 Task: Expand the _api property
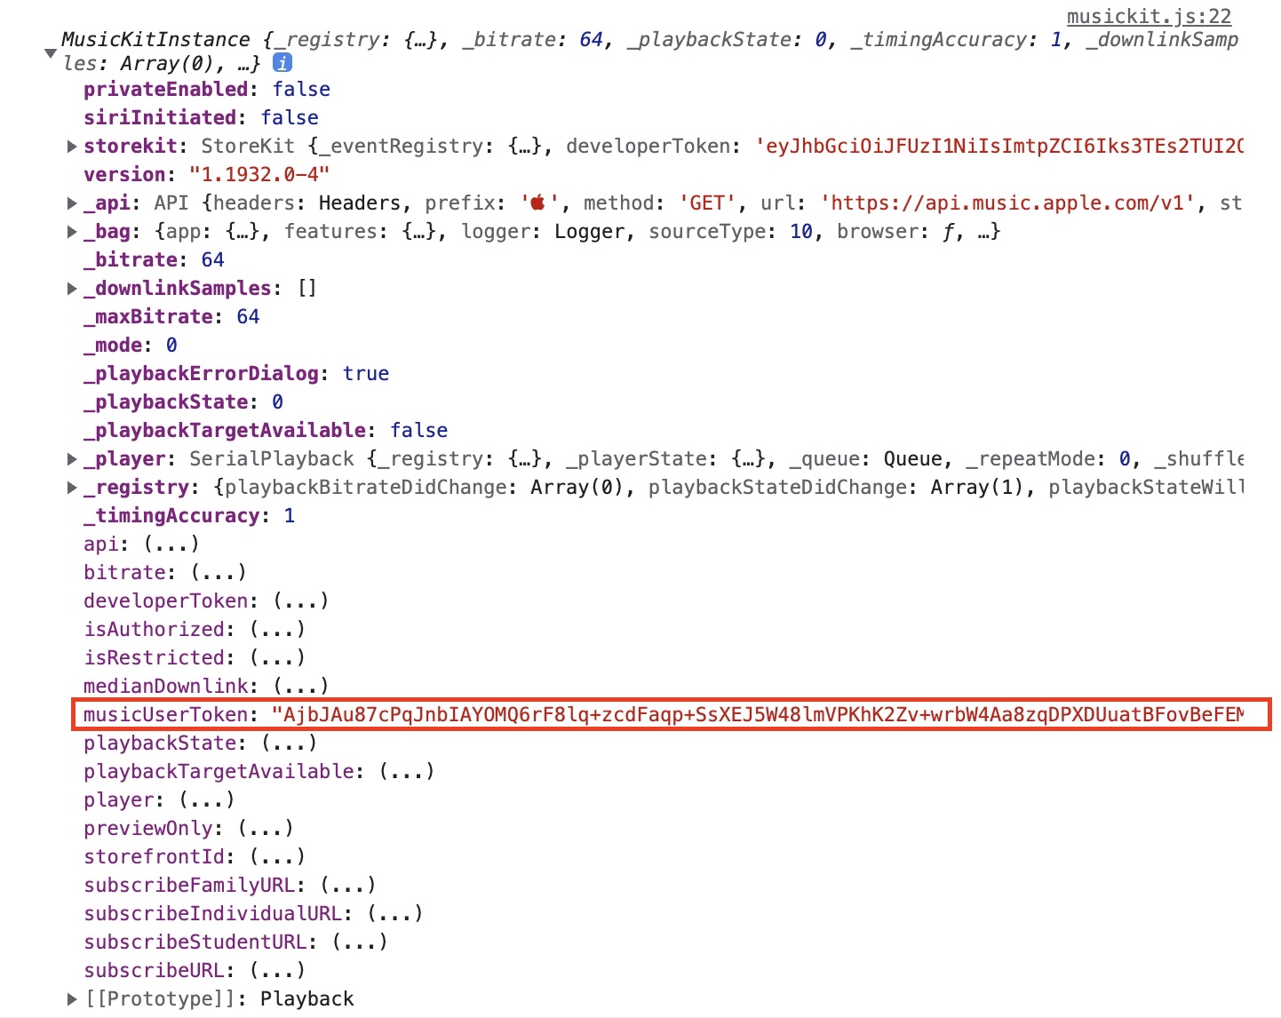coord(73,203)
